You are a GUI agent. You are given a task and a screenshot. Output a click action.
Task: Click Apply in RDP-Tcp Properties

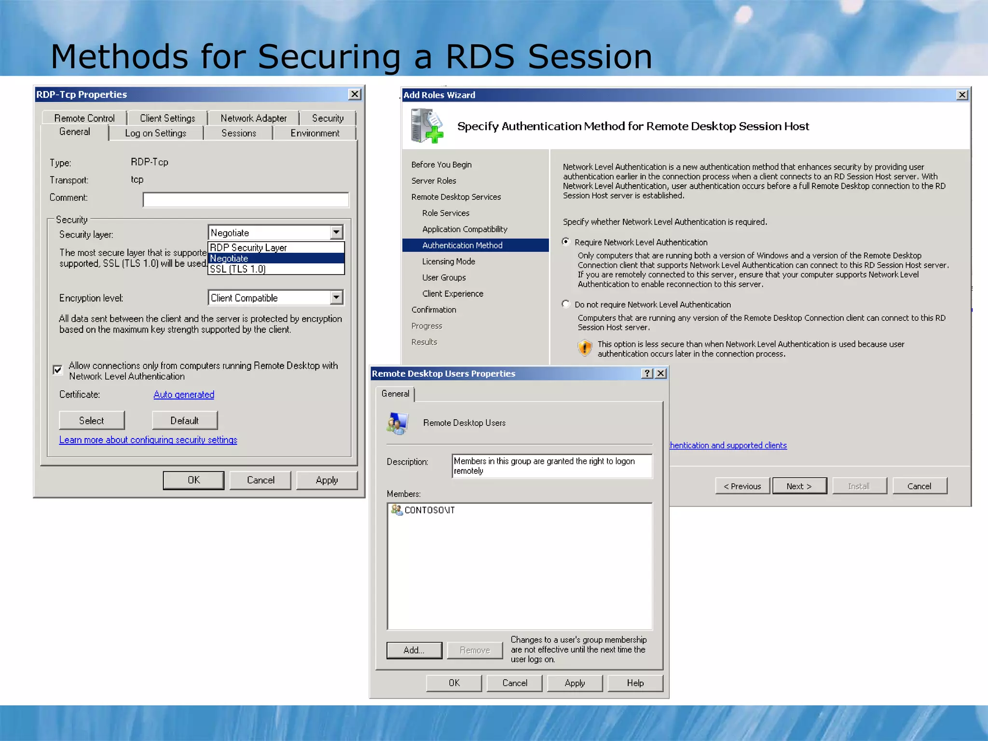point(327,480)
